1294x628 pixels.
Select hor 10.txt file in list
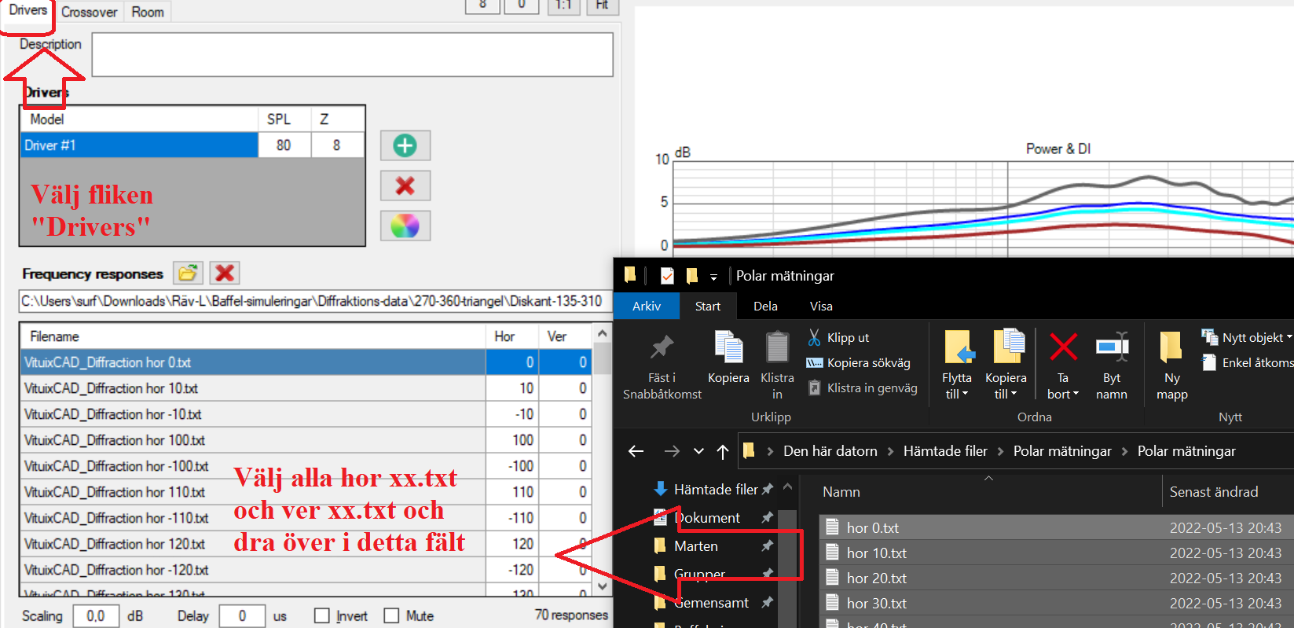[x=876, y=553]
